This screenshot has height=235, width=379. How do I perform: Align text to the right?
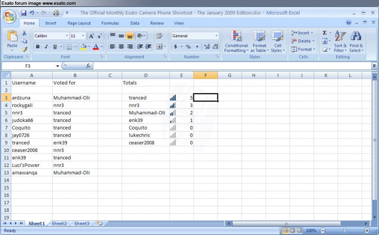click(130, 46)
